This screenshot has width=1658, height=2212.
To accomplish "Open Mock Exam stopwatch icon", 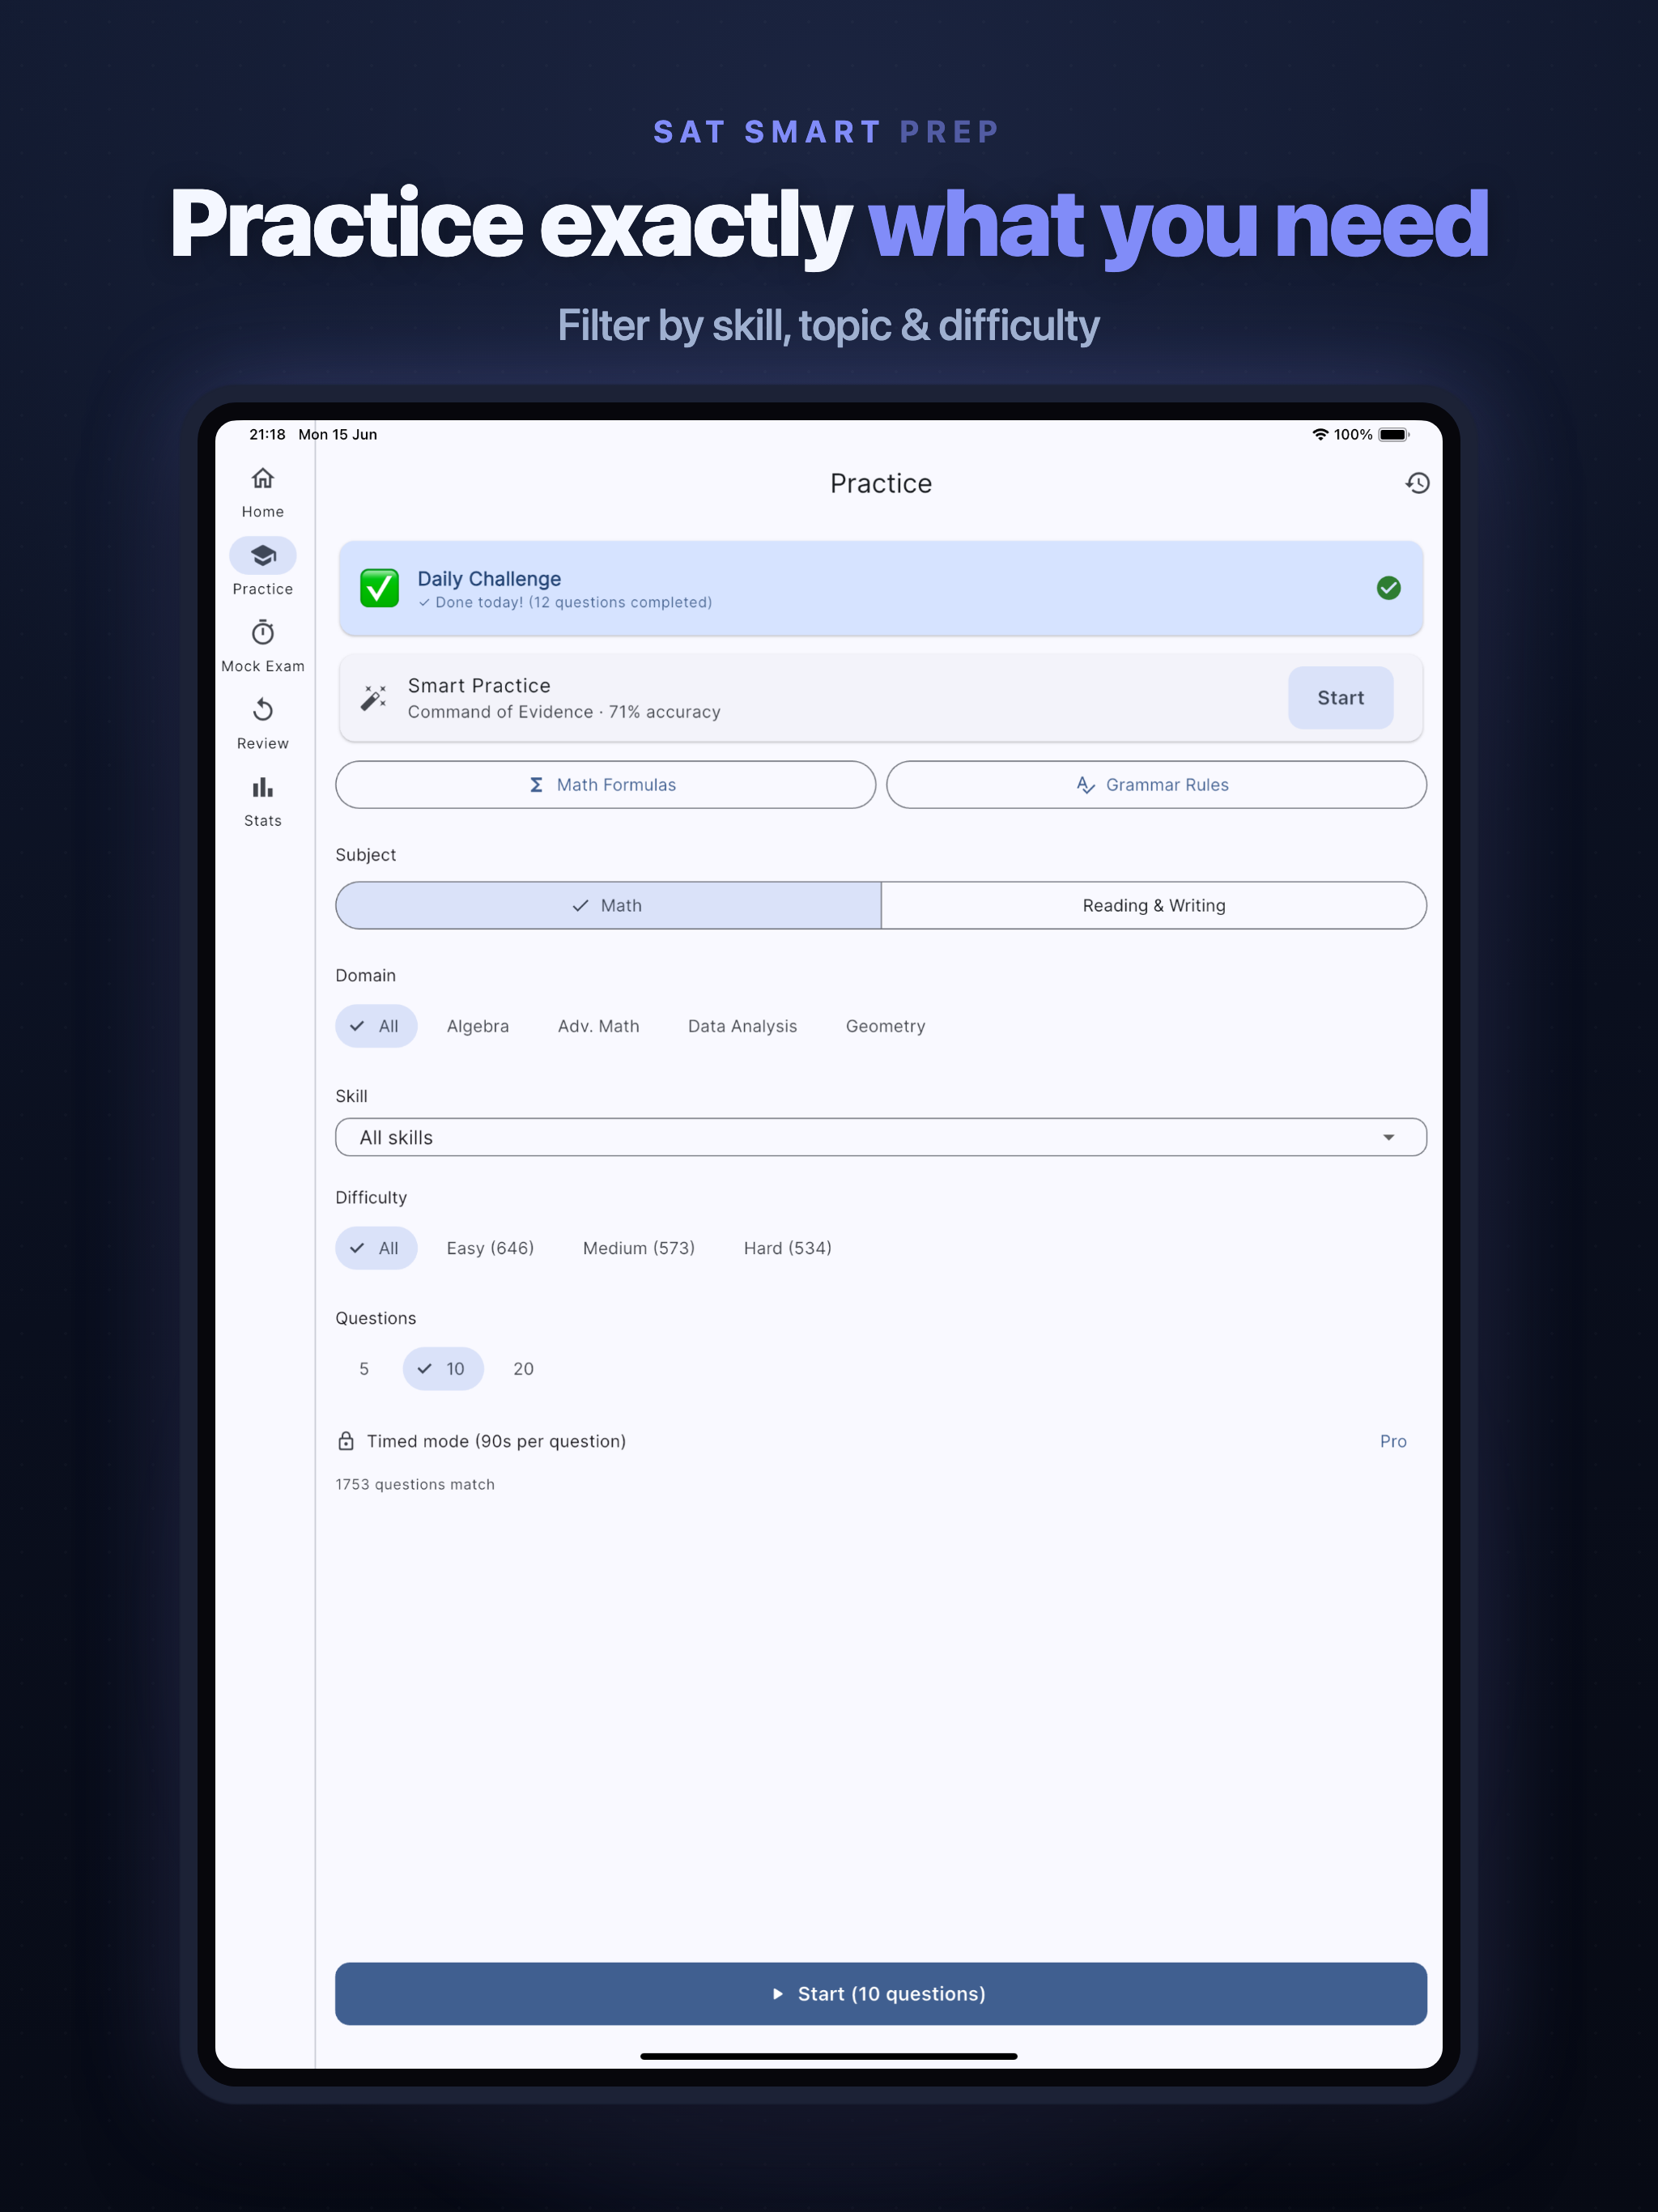I will click(x=263, y=633).
